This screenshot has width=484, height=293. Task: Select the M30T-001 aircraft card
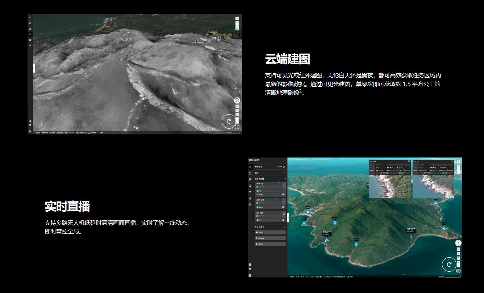tap(270, 189)
